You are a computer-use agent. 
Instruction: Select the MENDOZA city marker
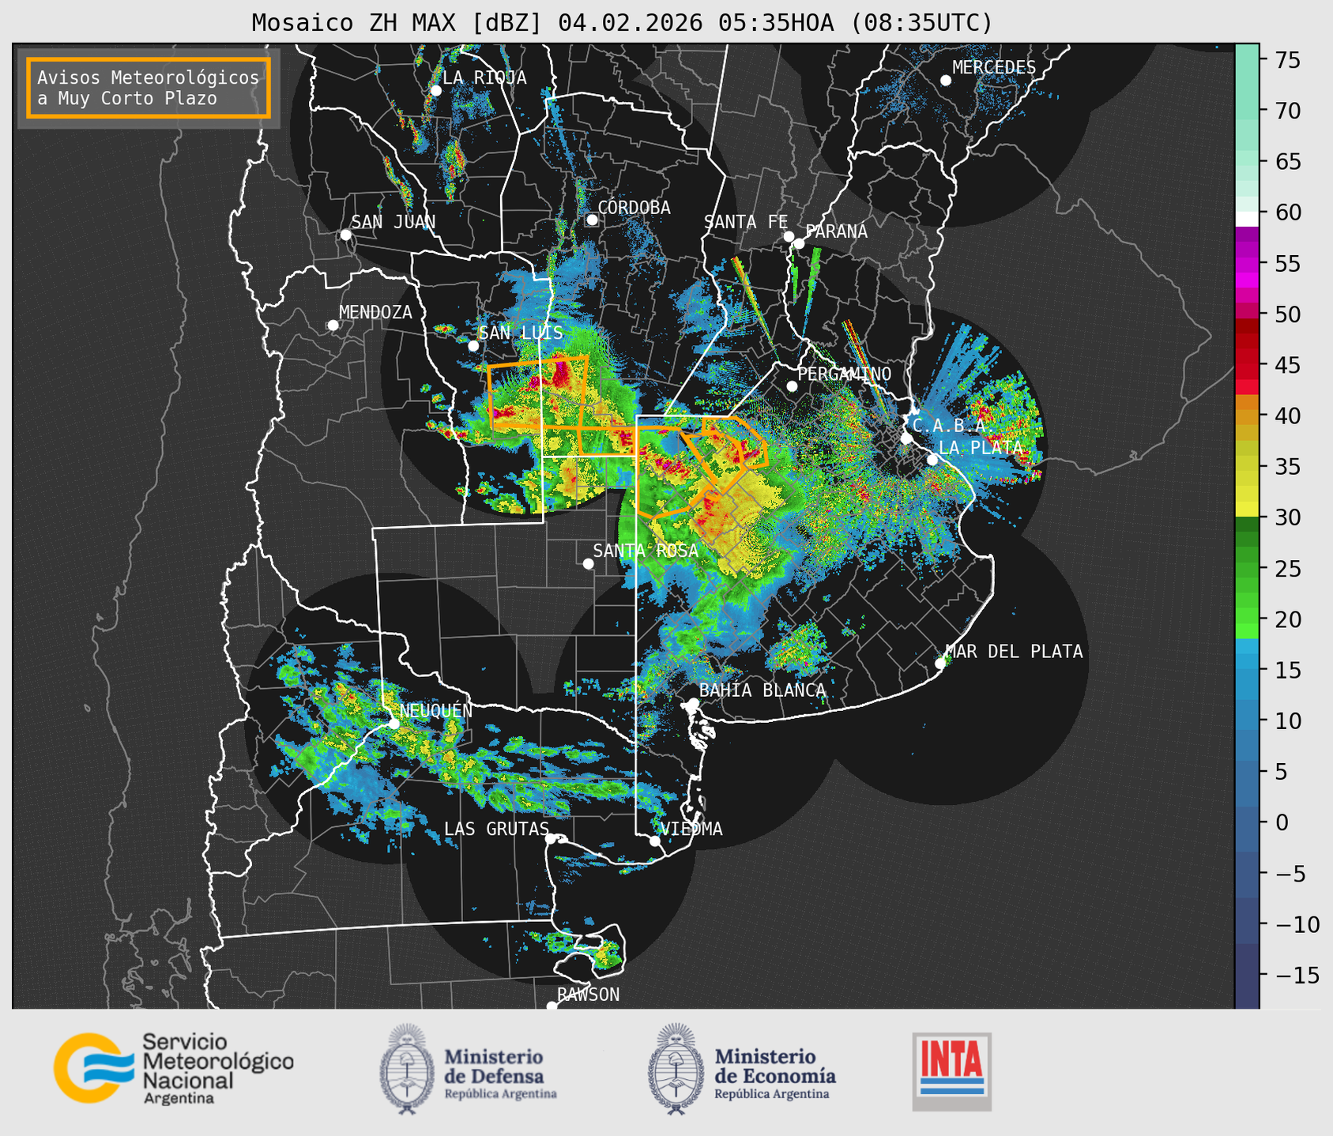333,325
